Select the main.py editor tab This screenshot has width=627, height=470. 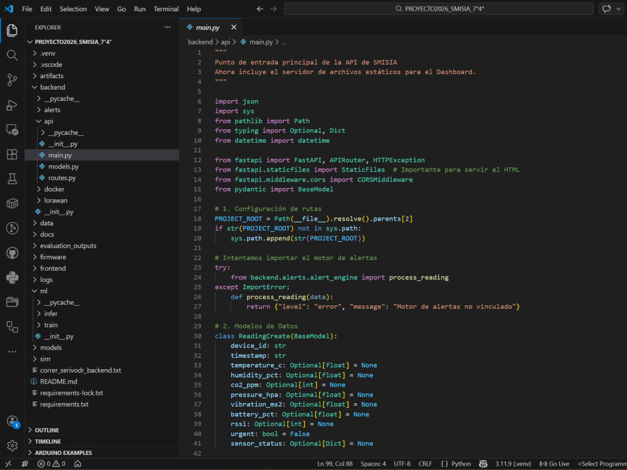208,27
